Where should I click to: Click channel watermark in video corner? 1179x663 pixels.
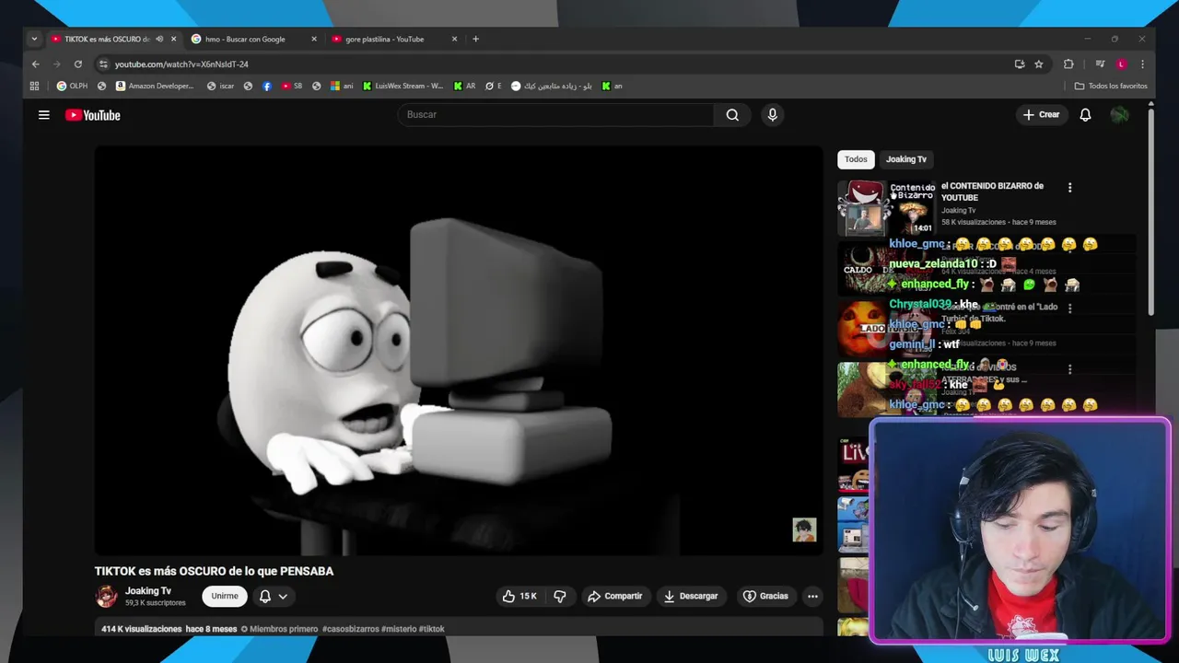point(804,529)
